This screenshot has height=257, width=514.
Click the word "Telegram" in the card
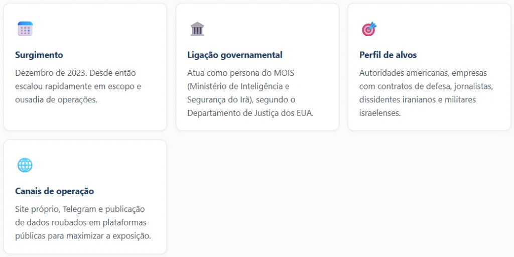click(78, 209)
